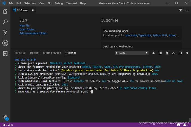Close the terminal panel

(x=187, y=53)
